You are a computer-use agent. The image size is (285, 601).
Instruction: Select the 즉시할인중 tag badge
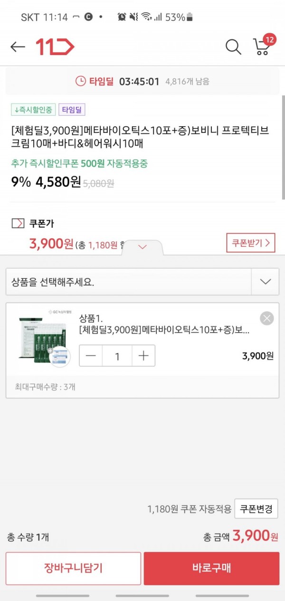pos(34,110)
